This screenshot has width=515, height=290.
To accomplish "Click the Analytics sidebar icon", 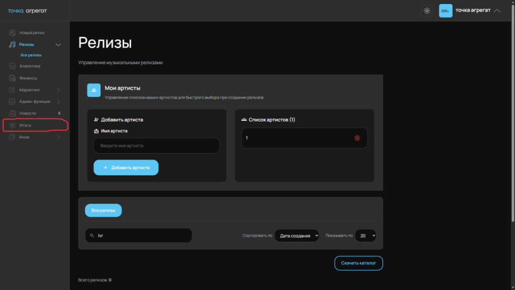I will pos(13,66).
